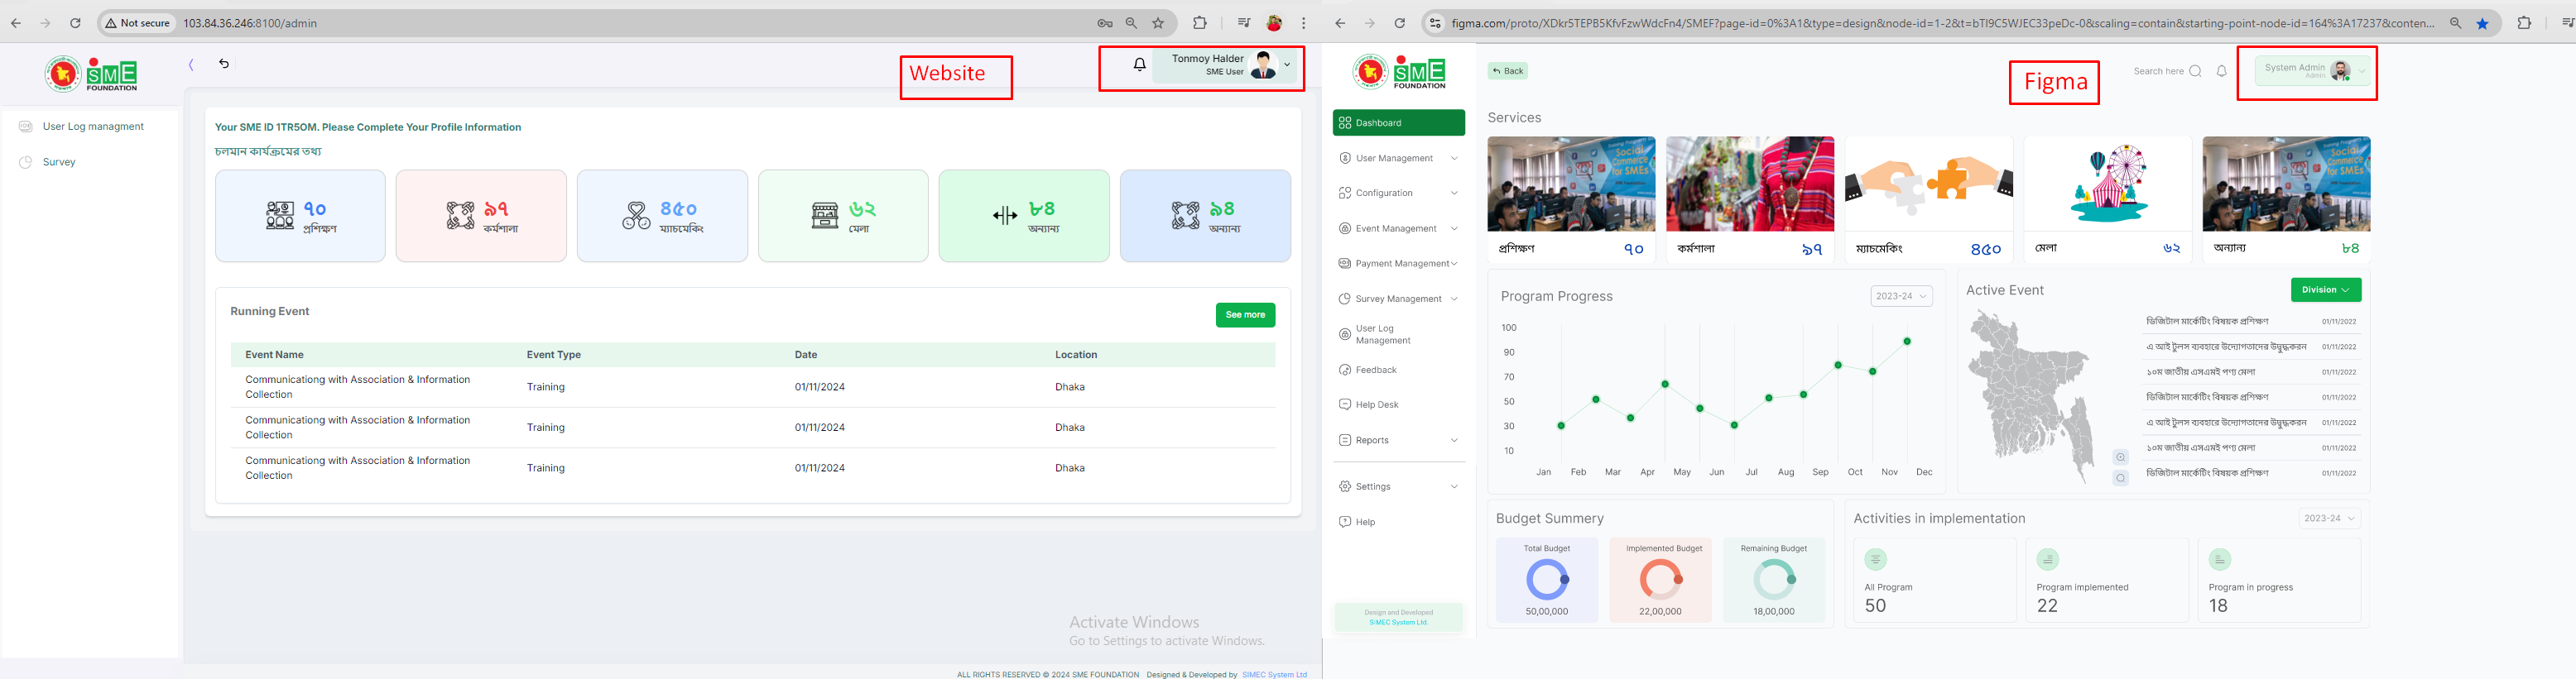2576x679 pixels.
Task: Click the zoom magnifier in left address bar
Action: pyautogui.click(x=1131, y=23)
